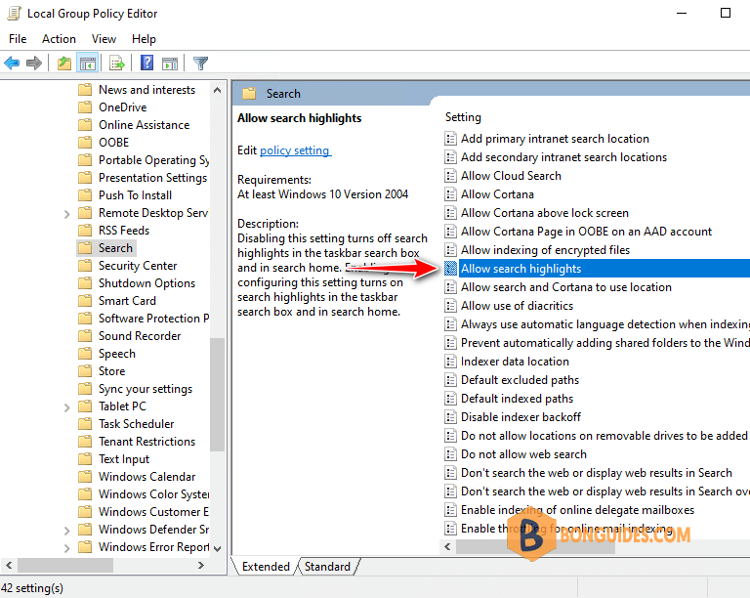The height and width of the screenshot is (598, 750).
Task: Minimize the Local Group Policy Editor window
Action: tap(682, 13)
